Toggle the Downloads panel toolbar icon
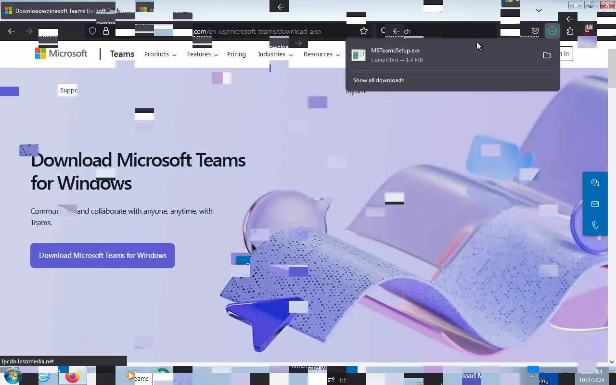 [552, 31]
